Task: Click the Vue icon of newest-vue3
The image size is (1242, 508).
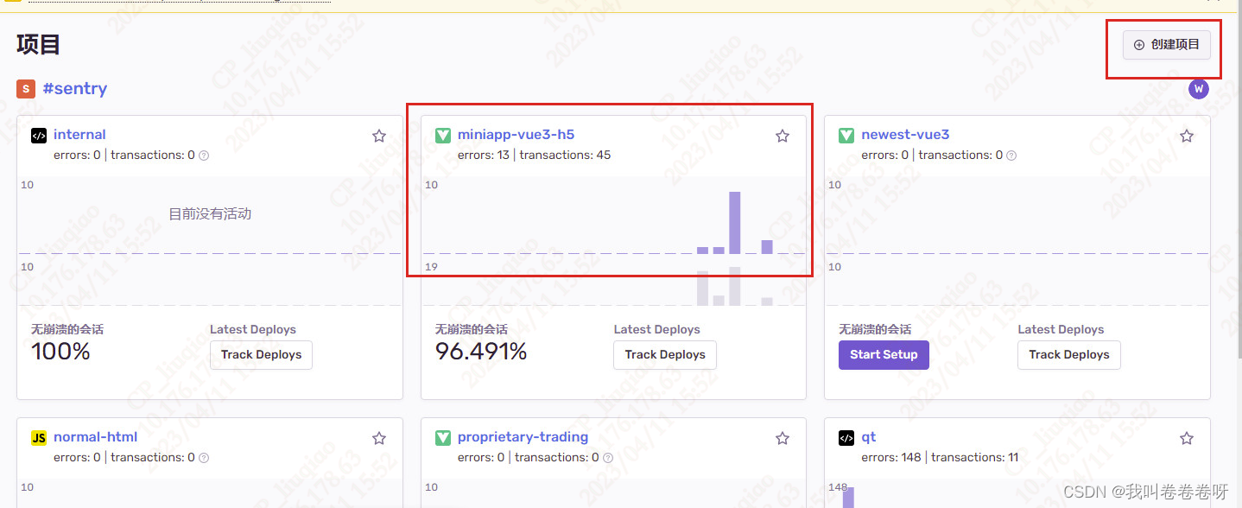Action: coord(846,136)
